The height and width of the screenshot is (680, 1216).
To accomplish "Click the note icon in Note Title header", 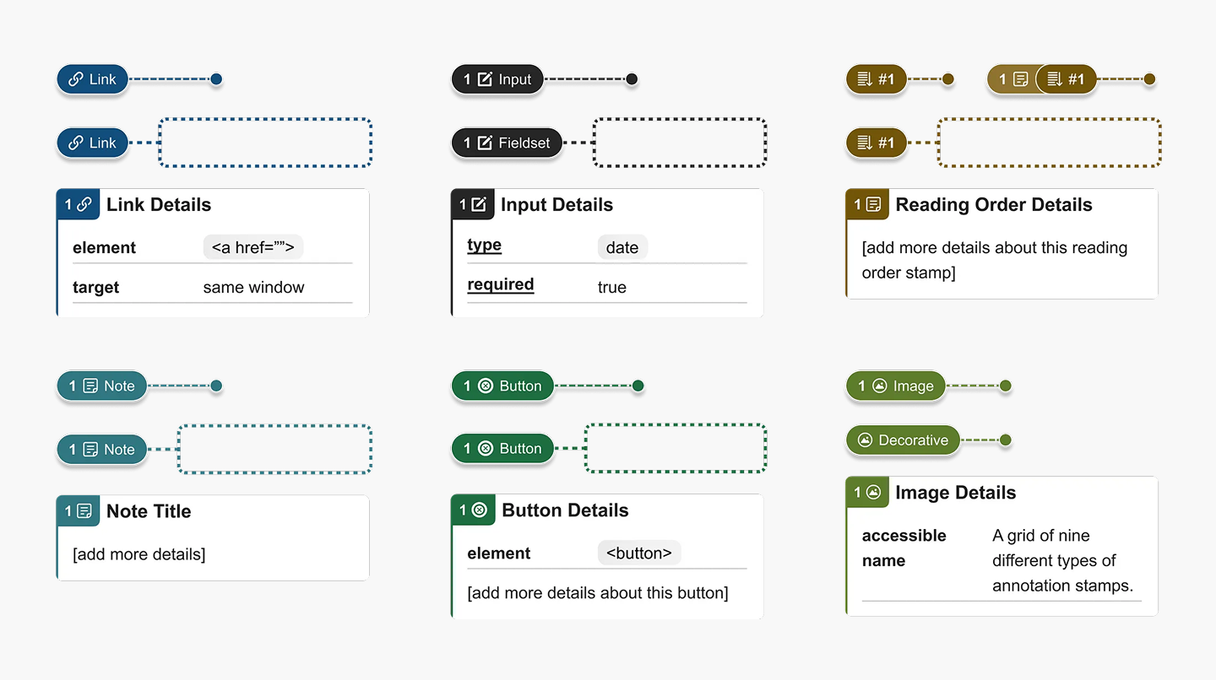I will tap(84, 510).
